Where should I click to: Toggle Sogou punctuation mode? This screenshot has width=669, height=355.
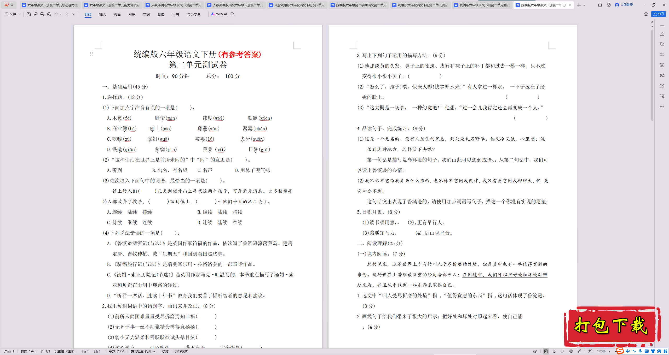[x=634, y=351]
